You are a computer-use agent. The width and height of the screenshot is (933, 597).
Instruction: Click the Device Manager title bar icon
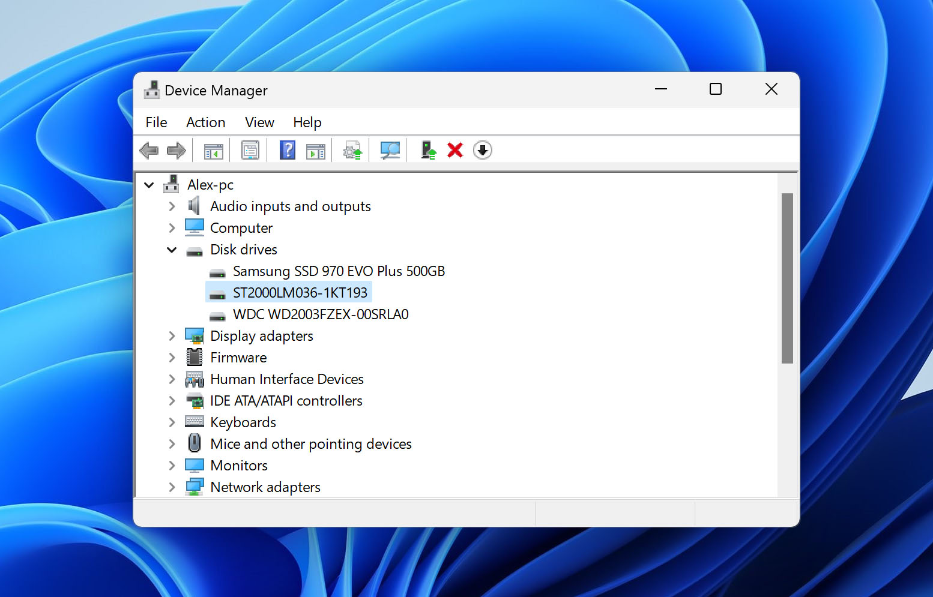point(152,90)
